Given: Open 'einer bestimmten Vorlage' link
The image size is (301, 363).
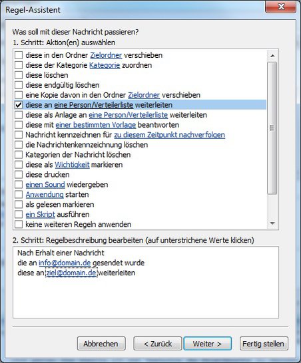Looking at the screenshot, I should [95, 125].
